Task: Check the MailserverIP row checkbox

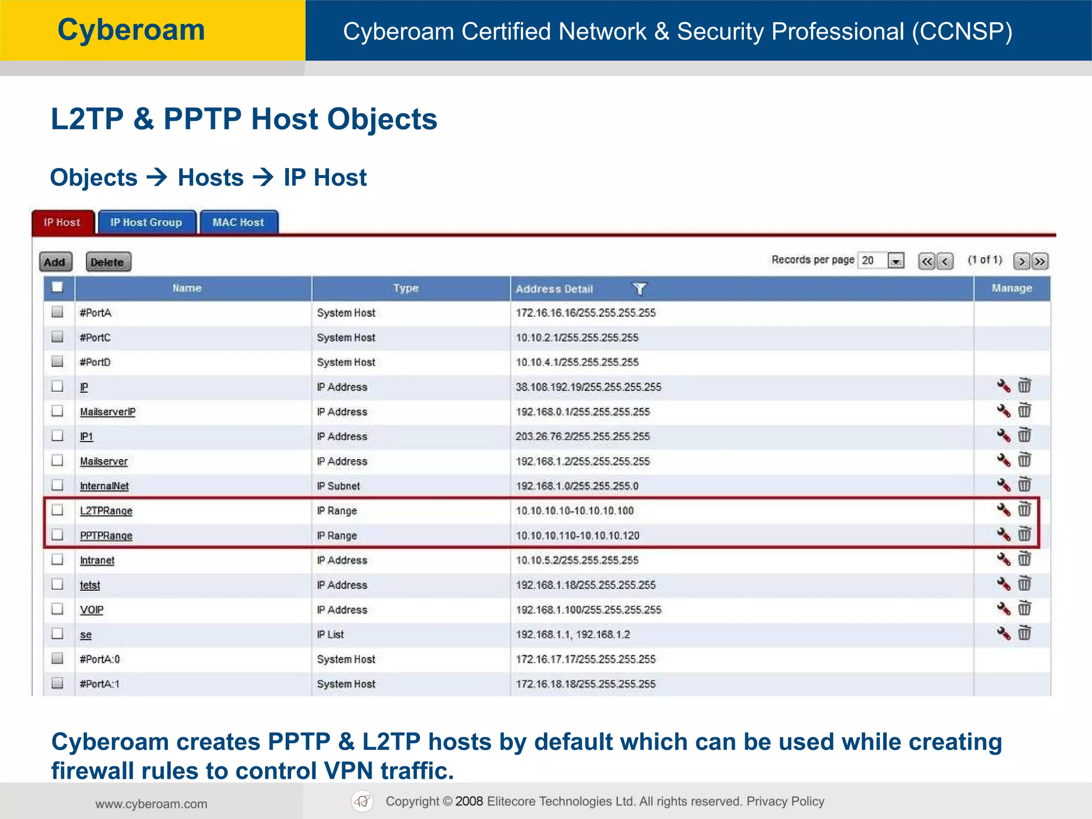Action: 58,411
